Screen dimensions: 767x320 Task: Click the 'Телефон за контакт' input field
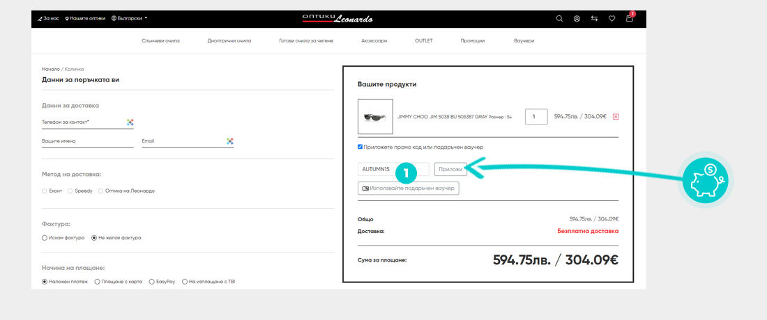[x=82, y=122]
